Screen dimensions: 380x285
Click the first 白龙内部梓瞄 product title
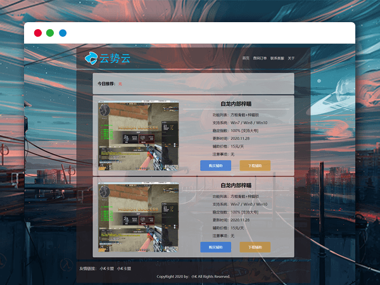coord(236,103)
